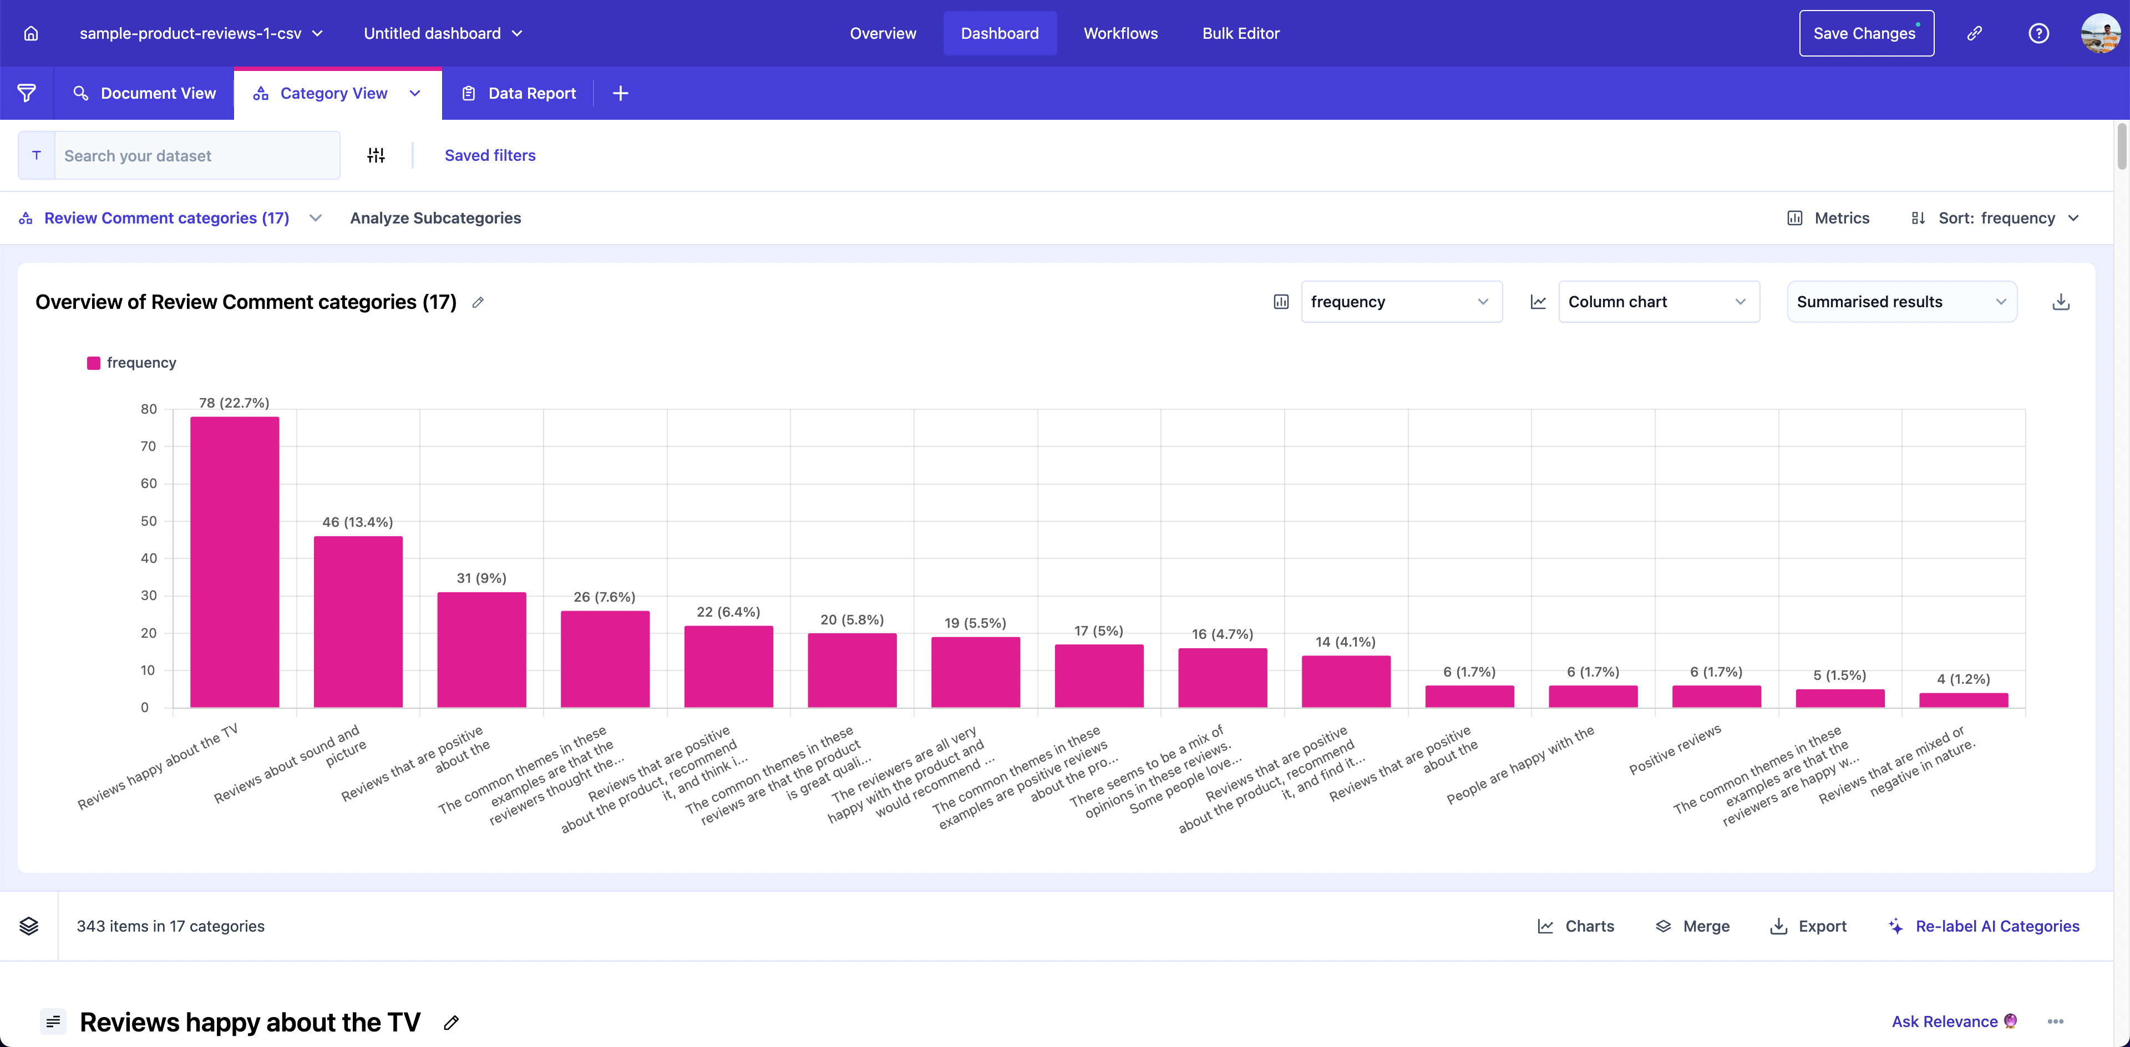Click the filter sliders icon beside search
2130x1047 pixels.
(x=376, y=155)
